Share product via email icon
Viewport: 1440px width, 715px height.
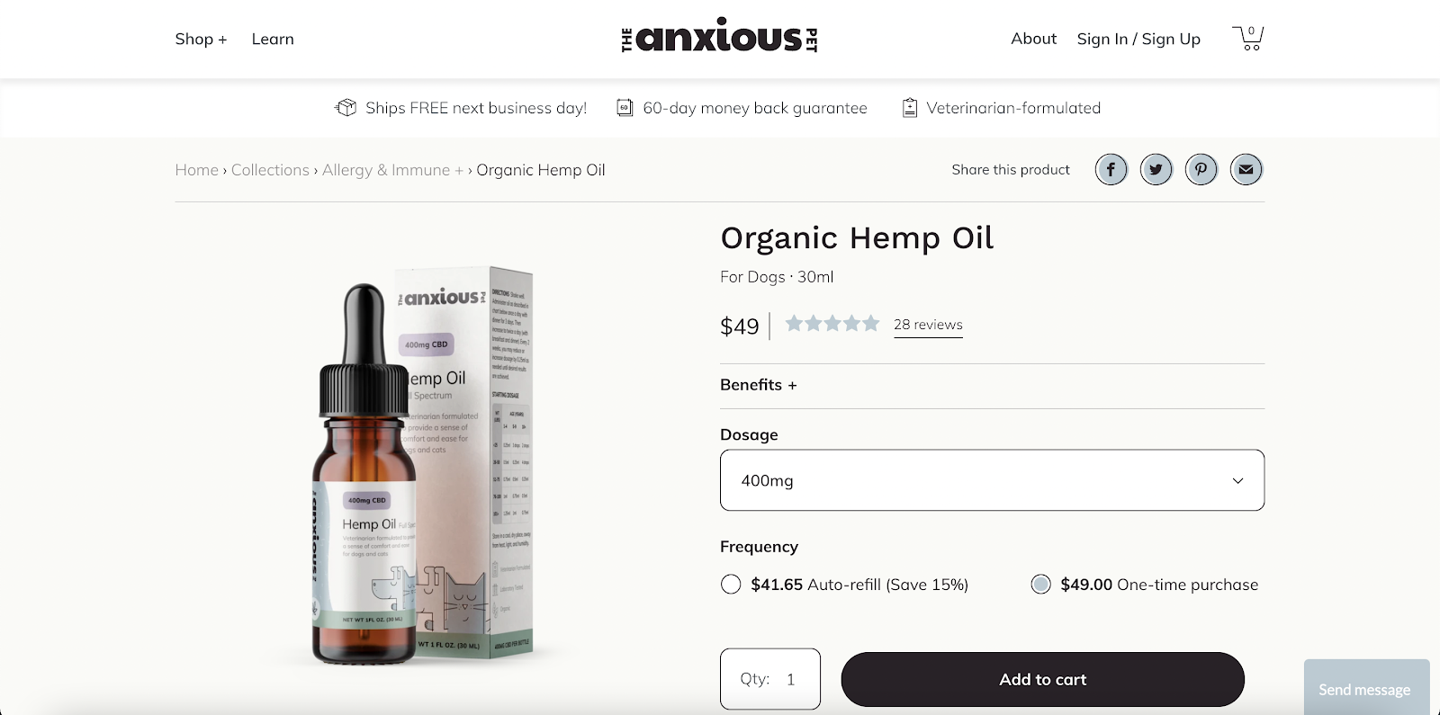1246,169
